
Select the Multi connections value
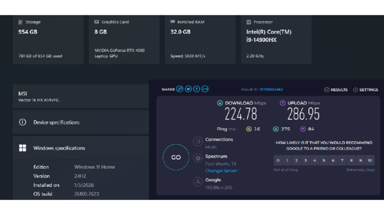pyautogui.click(x=210, y=147)
